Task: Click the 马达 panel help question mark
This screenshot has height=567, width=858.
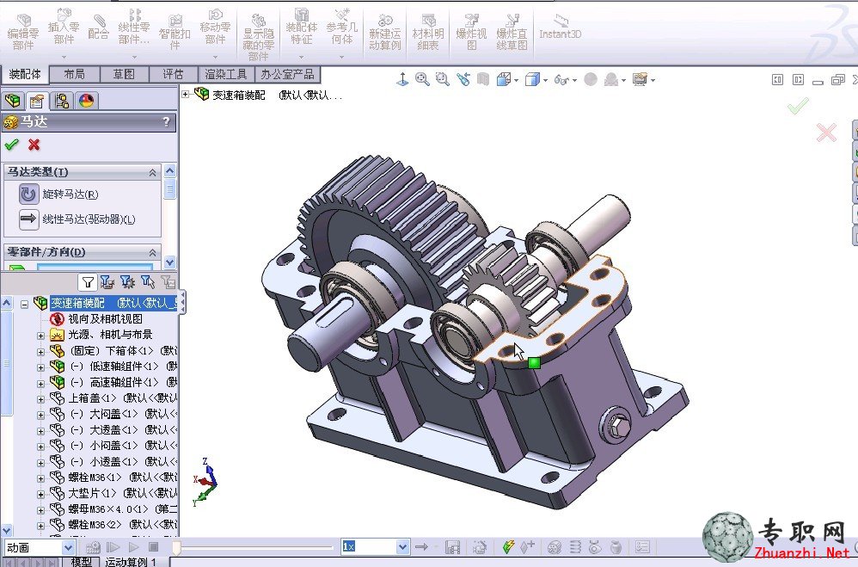Action: coord(166,122)
